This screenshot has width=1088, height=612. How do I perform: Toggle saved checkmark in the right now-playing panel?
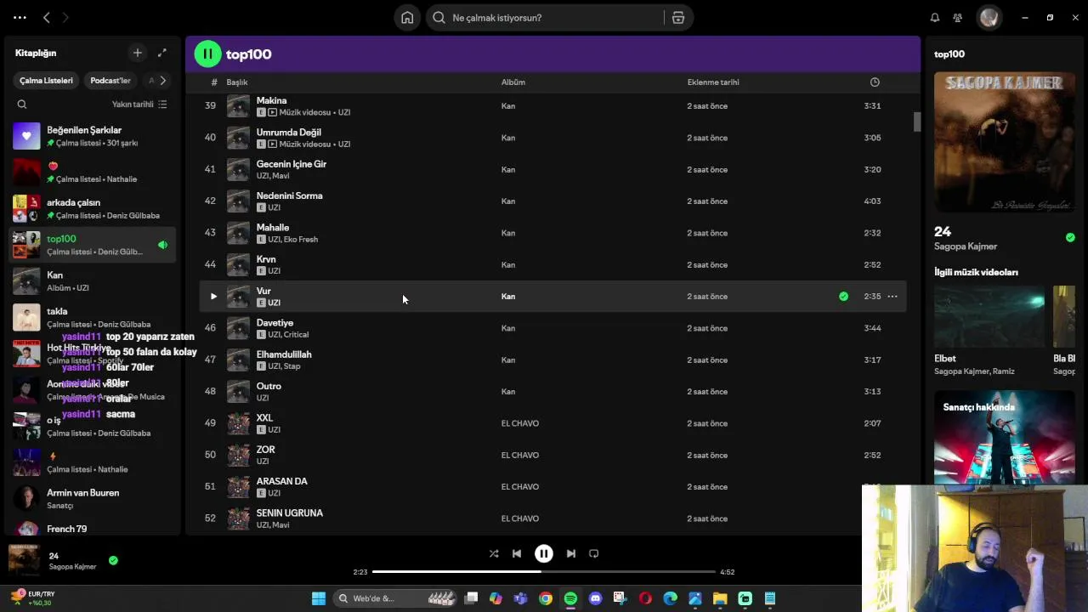coord(1070,237)
